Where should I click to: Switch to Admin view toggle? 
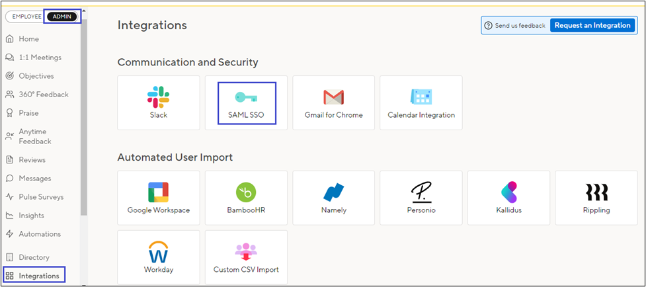coord(61,16)
